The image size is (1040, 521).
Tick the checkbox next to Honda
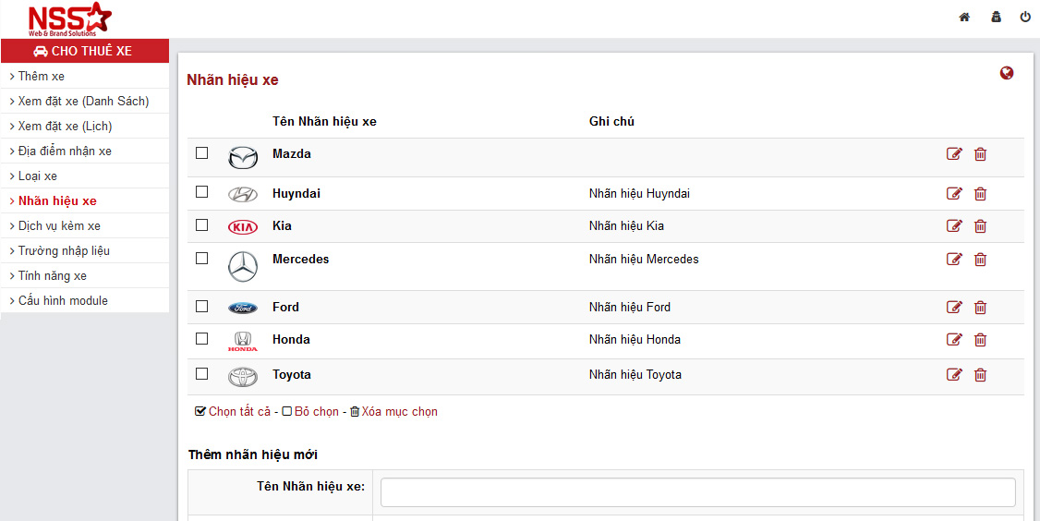coord(202,339)
